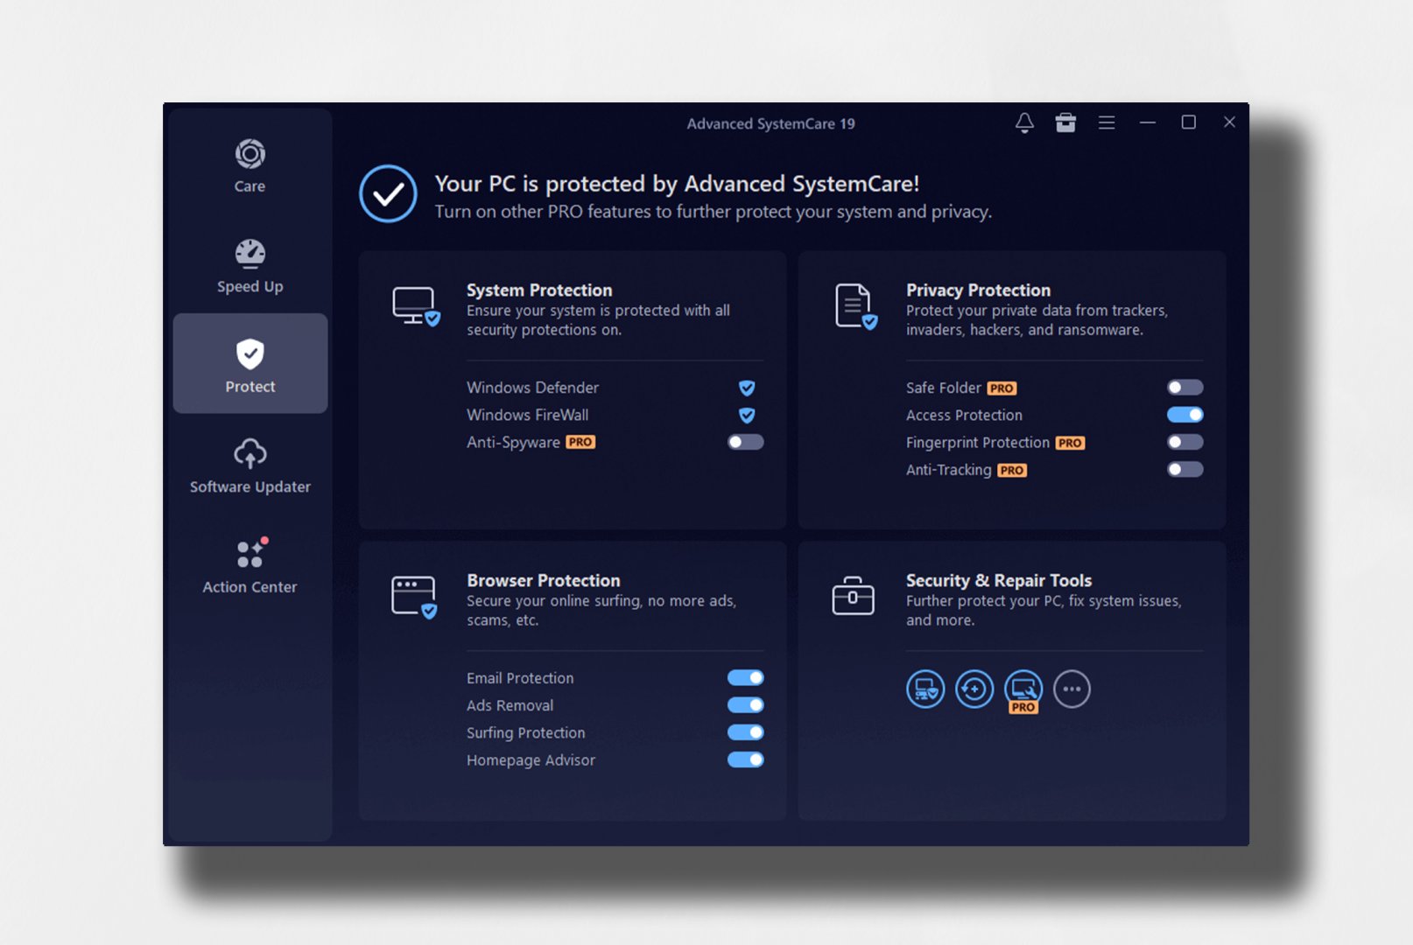
Task: Click the toolbox icon in title bar
Action: pos(1065,122)
